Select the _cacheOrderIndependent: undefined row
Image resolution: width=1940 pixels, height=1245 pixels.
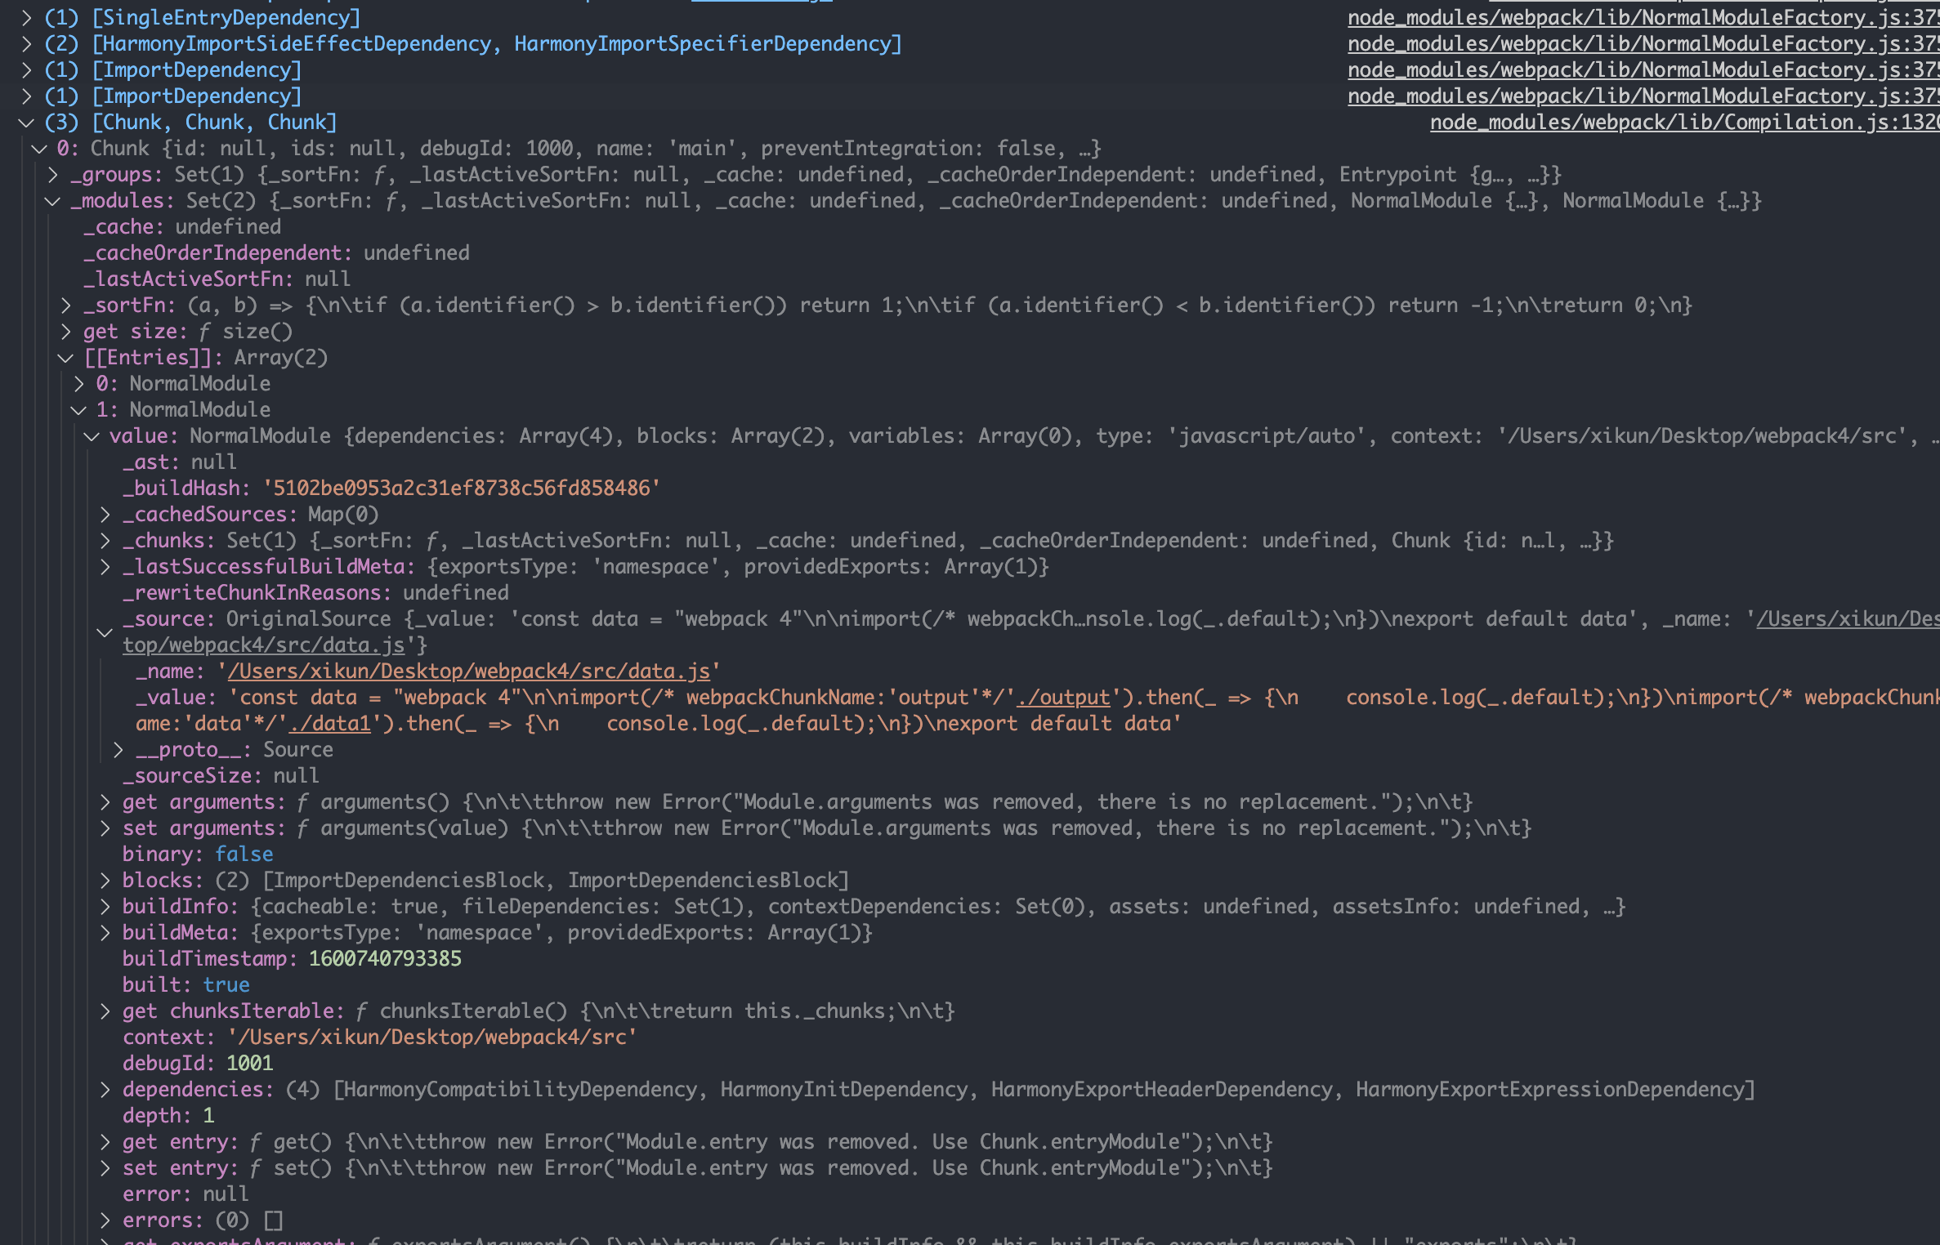276,253
